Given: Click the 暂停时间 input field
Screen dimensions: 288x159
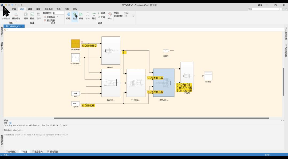Looking at the screenshot, I should point(58,13).
